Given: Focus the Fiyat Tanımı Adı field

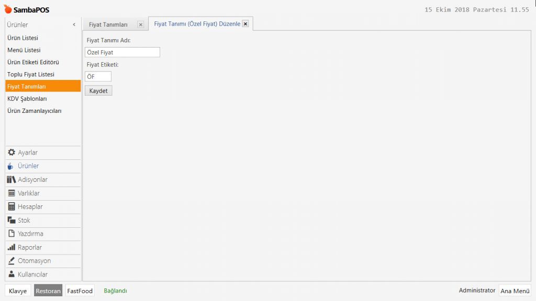Looking at the screenshot, I should click(x=122, y=52).
